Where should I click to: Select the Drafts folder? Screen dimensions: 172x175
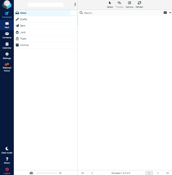pos(23,19)
